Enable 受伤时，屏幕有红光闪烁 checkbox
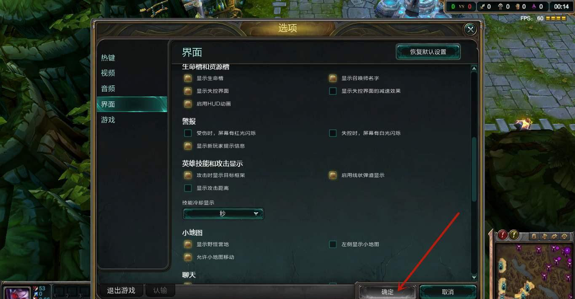The width and height of the screenshot is (575, 299). (188, 133)
